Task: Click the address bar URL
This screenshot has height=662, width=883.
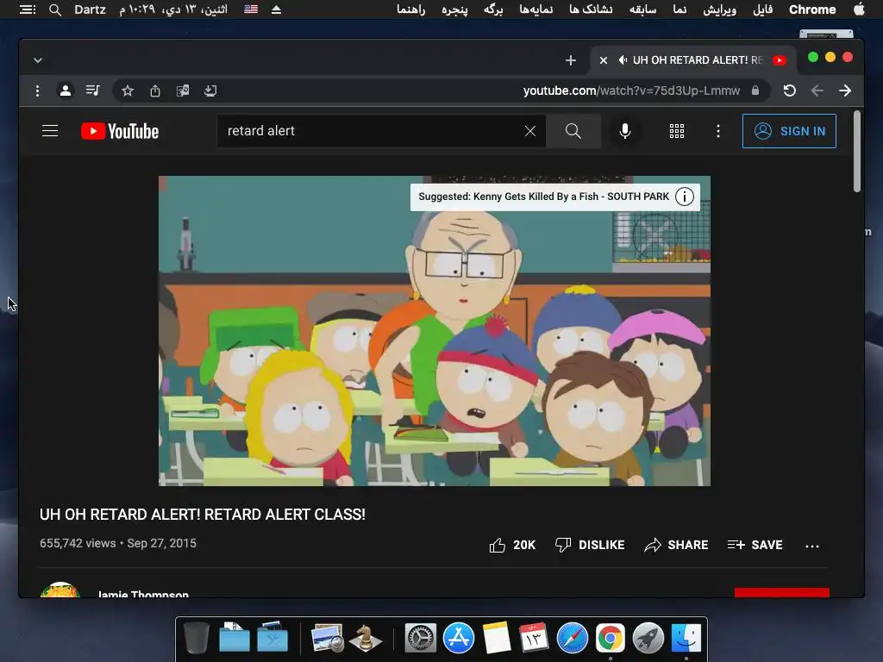Action: 631,91
